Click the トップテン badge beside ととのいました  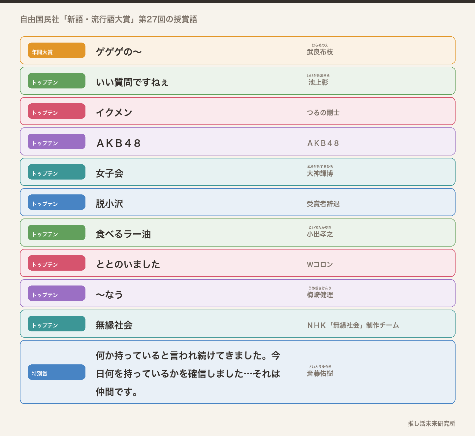coord(56,263)
